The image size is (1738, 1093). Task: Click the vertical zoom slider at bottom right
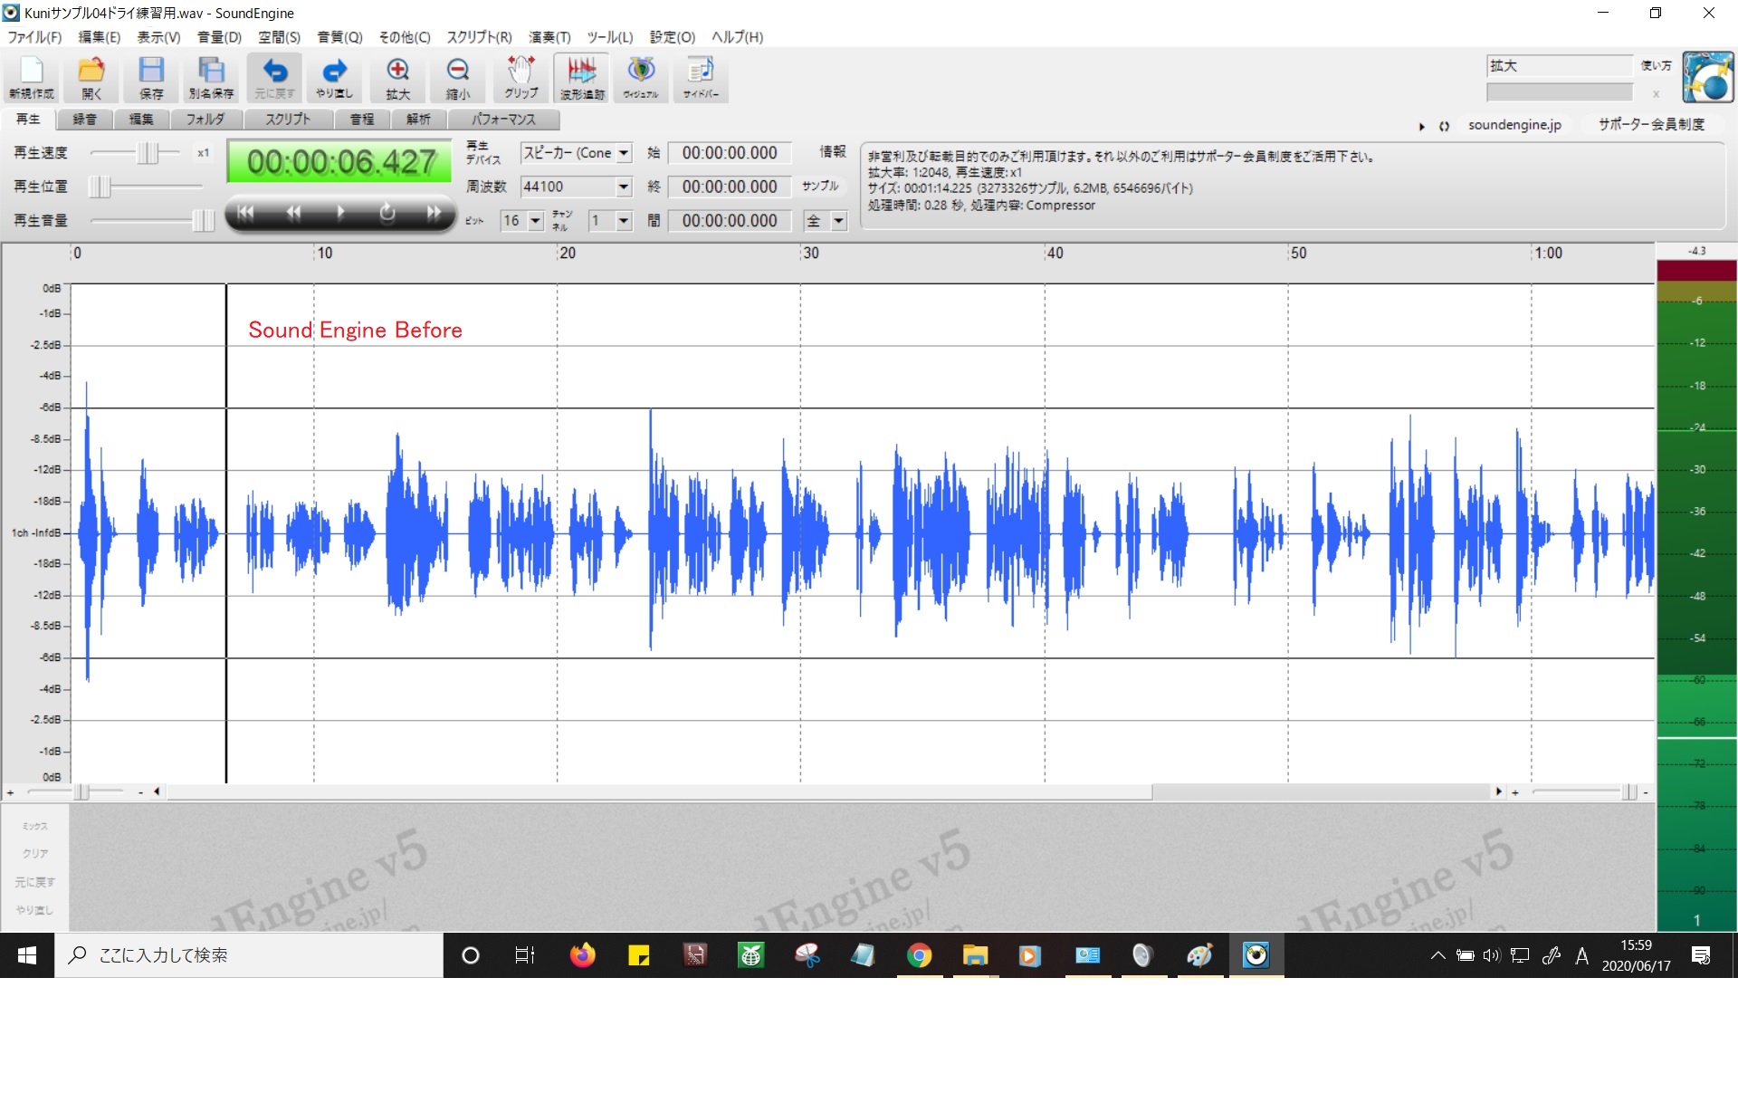point(1630,792)
